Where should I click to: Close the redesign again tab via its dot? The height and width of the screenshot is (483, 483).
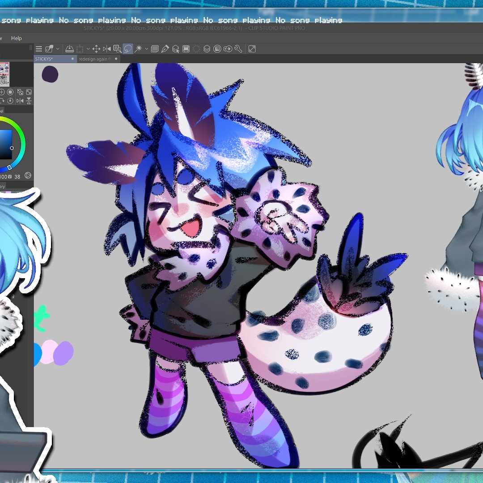click(x=116, y=59)
